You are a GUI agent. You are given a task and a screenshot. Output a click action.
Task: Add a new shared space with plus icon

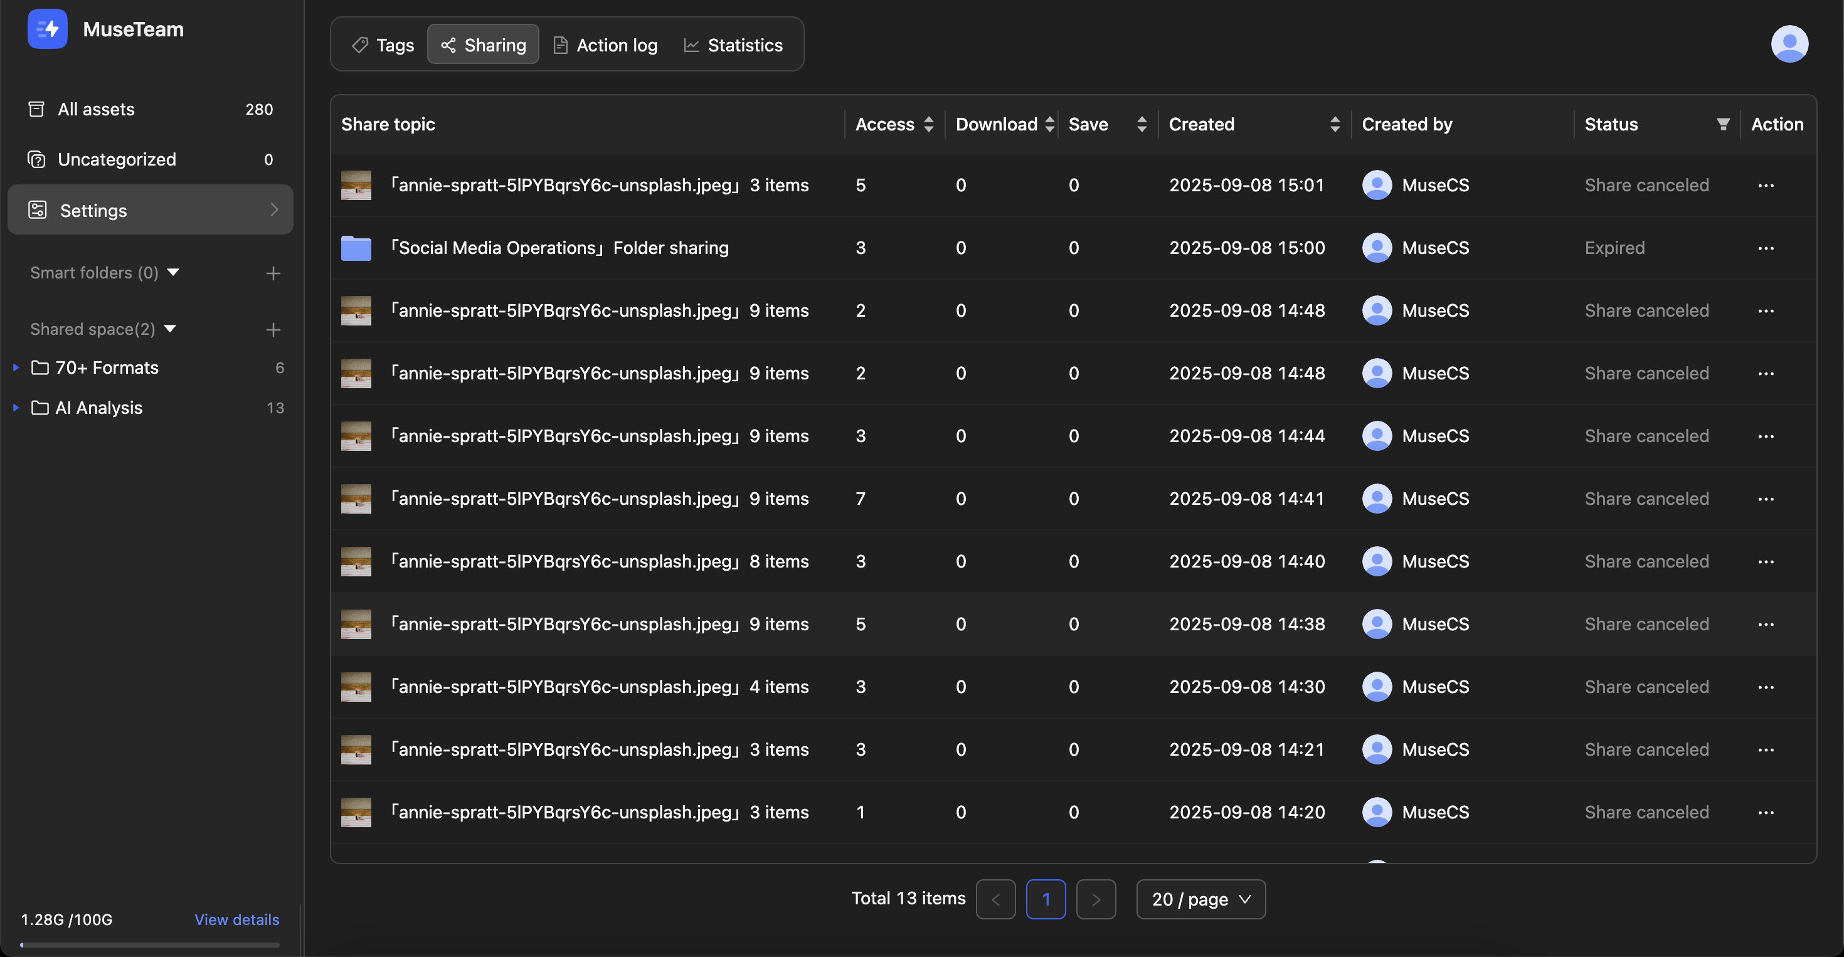(273, 330)
